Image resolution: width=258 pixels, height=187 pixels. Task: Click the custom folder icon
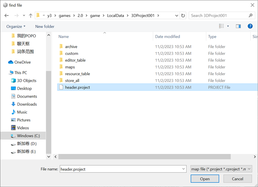point(61,53)
